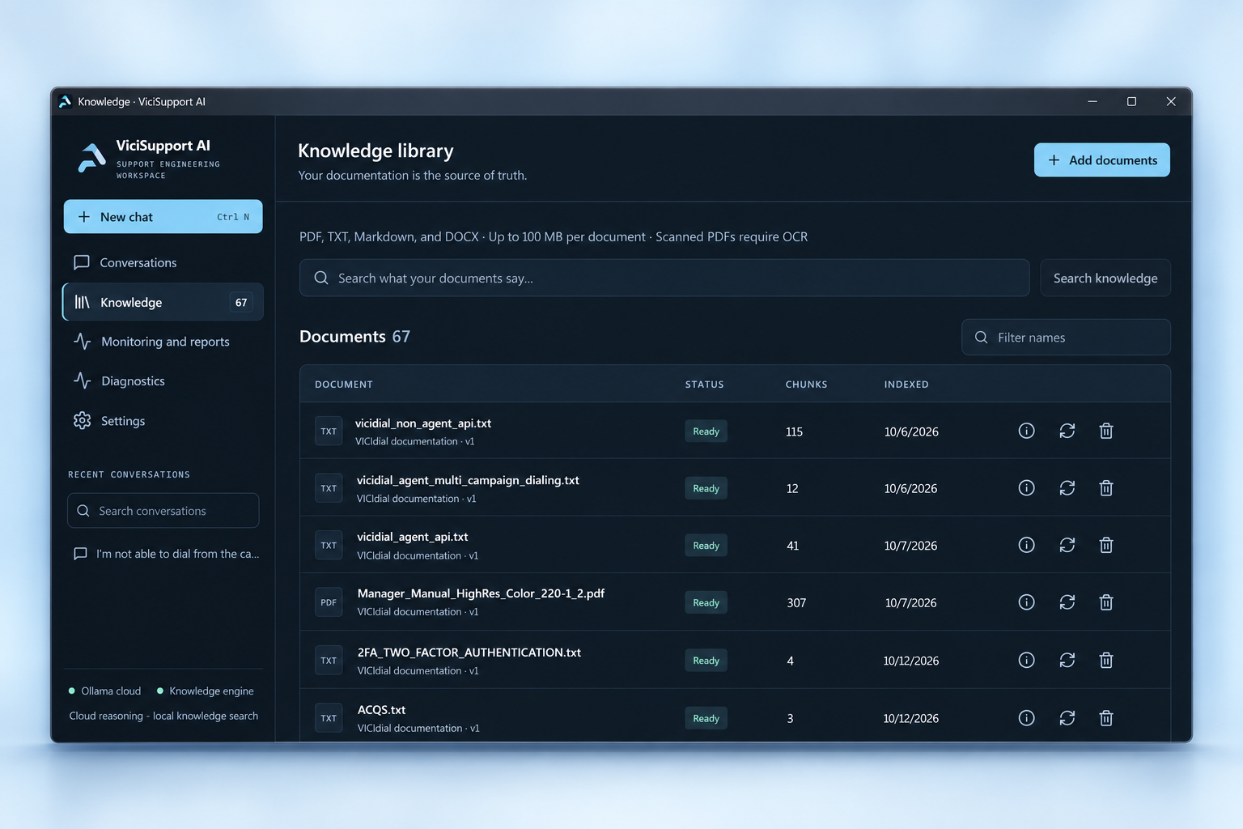Screen dimensions: 1243x829
Task: Open Conversations in the sidebar
Action: click(163, 262)
